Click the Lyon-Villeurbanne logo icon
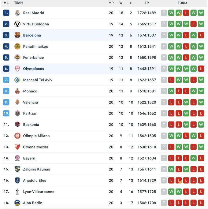Image resolution: width=208 pixels, height=209 pixels. pyautogui.click(x=17, y=192)
